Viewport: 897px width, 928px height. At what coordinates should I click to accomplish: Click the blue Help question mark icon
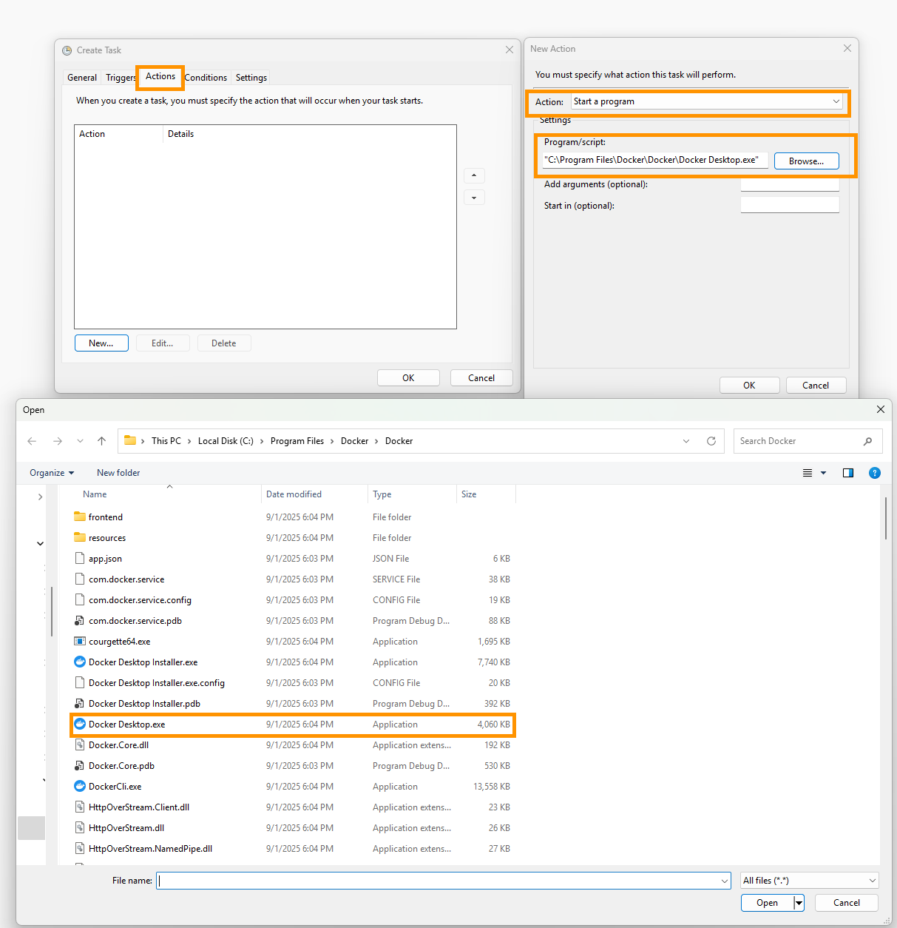(x=875, y=473)
